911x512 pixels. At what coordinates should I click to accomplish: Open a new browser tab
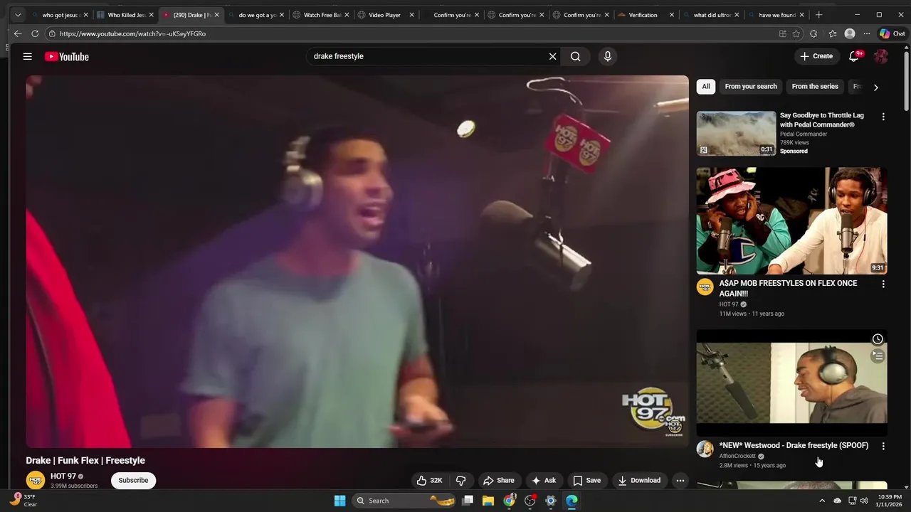[x=818, y=15]
